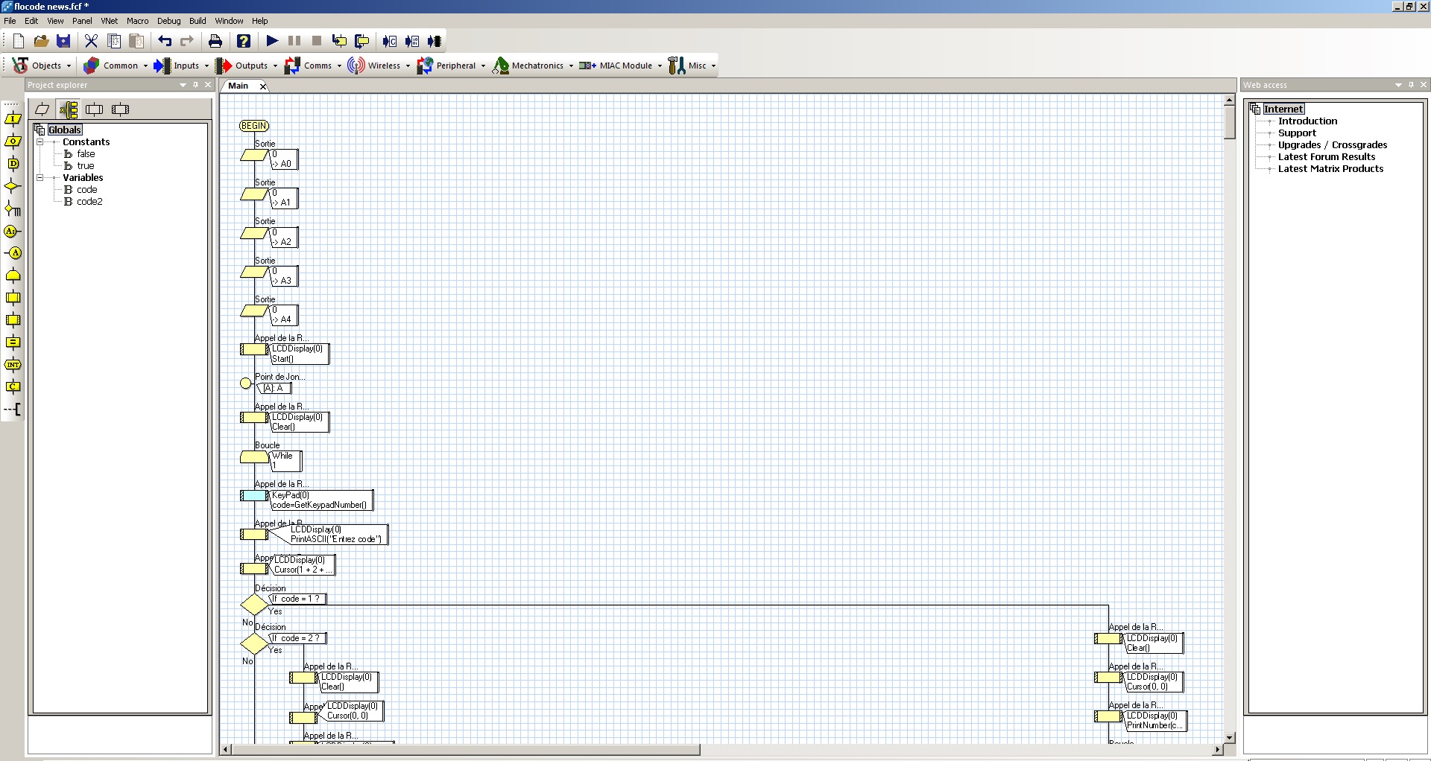This screenshot has height=761, width=1431.
Task: Pick the C Code icon in the strip
Action: 13,386
